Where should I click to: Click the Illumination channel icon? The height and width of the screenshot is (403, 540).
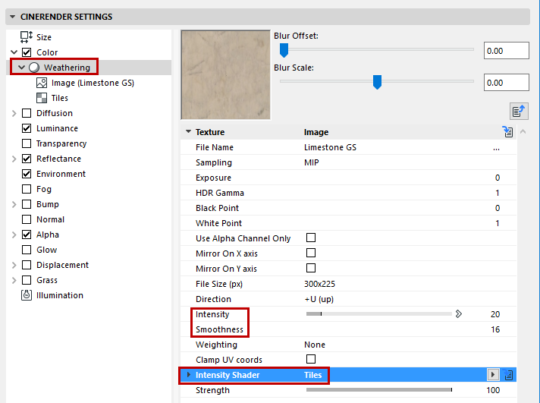(x=27, y=295)
